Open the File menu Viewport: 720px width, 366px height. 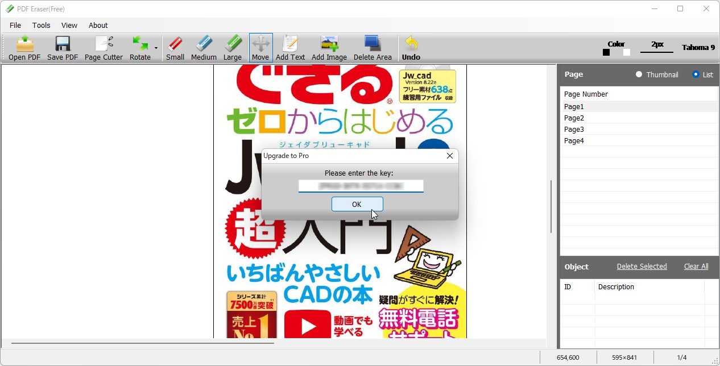pyautogui.click(x=15, y=26)
